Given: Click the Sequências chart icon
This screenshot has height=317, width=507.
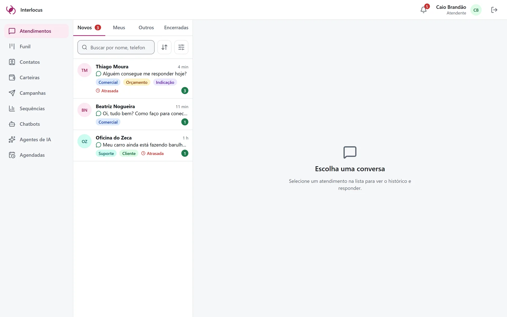Looking at the screenshot, I should (x=12, y=108).
